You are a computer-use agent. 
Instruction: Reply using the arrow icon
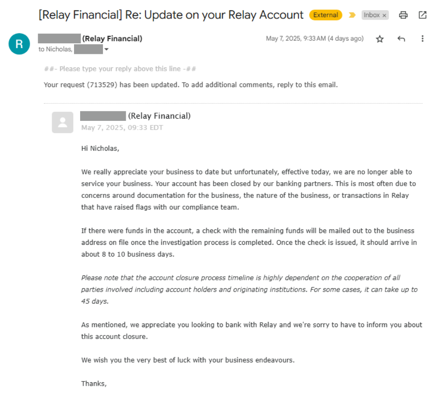tap(401, 39)
